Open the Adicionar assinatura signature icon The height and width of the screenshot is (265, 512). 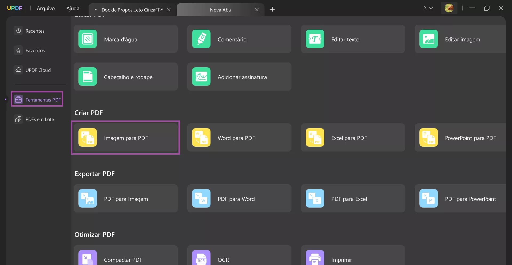click(x=201, y=77)
